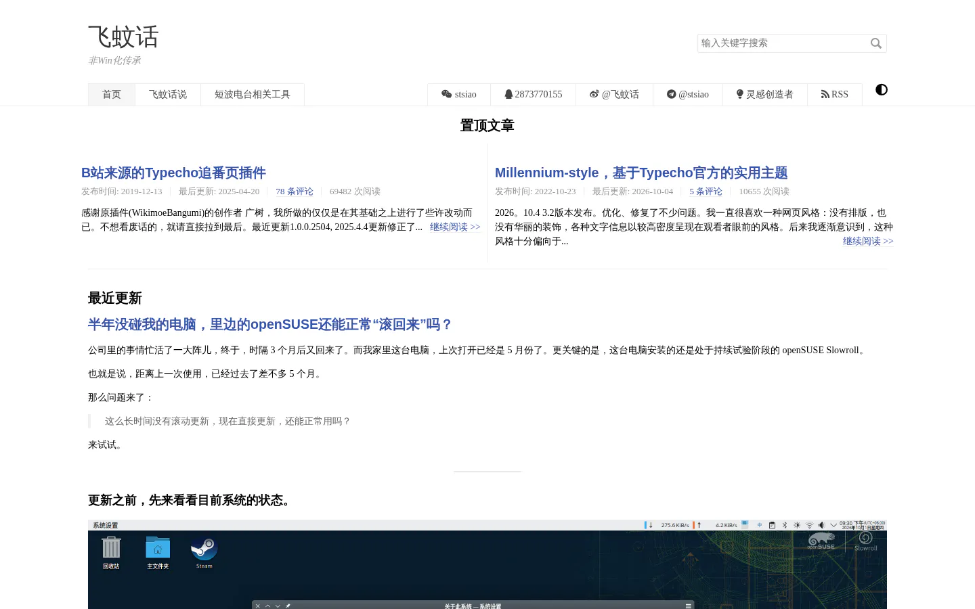Open the 飞蚊话说 menu item
This screenshot has height=609, width=975.
click(x=168, y=95)
